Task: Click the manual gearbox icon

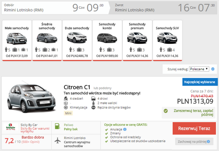Action: [93, 107]
